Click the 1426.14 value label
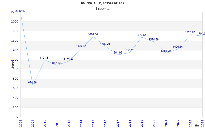This screenshot has width=205, height=128. [178, 47]
